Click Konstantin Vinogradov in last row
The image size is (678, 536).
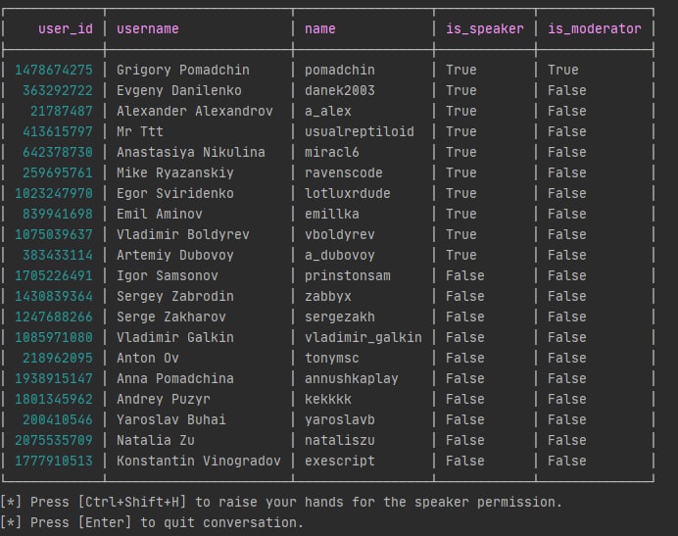pyautogui.click(x=198, y=461)
